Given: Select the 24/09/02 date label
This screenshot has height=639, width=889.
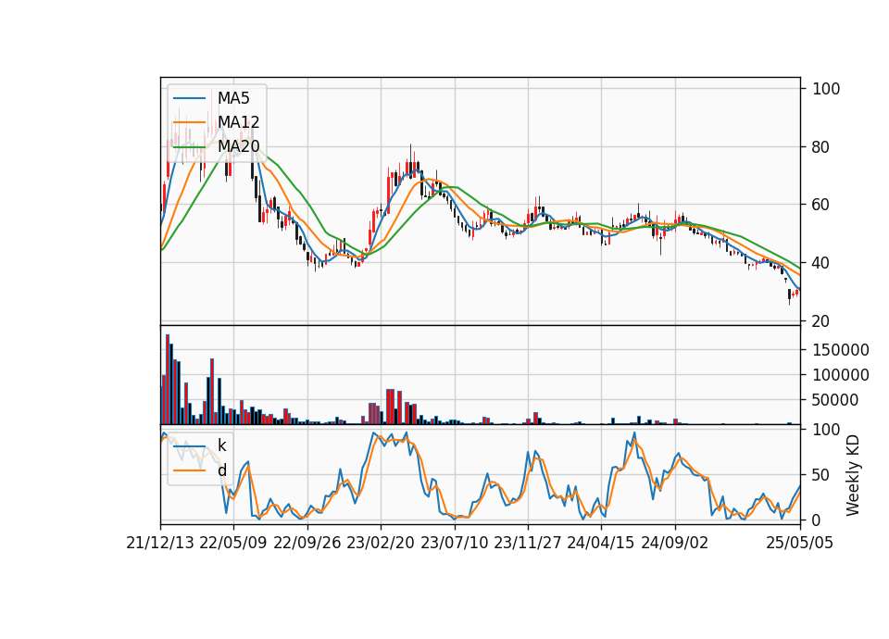Looking at the screenshot, I should [x=675, y=543].
